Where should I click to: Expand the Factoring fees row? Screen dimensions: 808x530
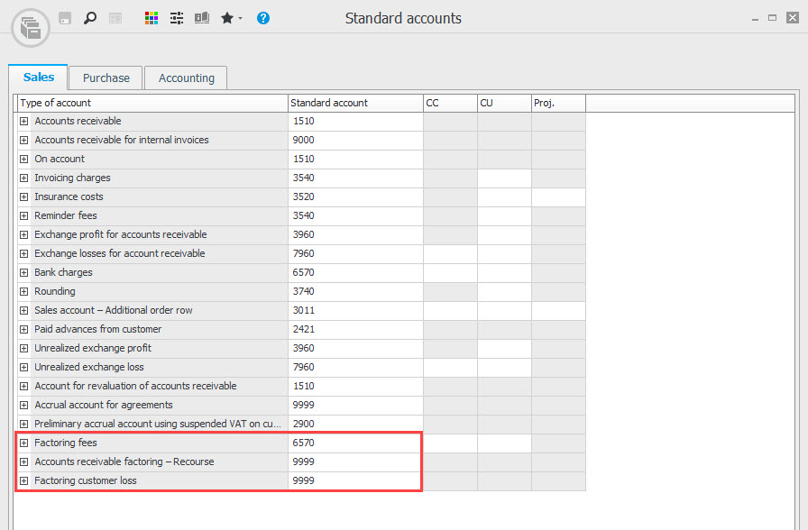[24, 443]
